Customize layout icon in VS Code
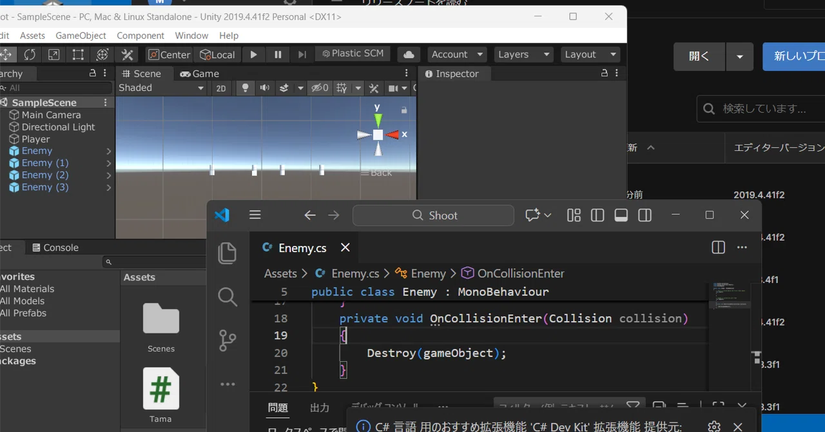The image size is (825, 432). (x=574, y=215)
